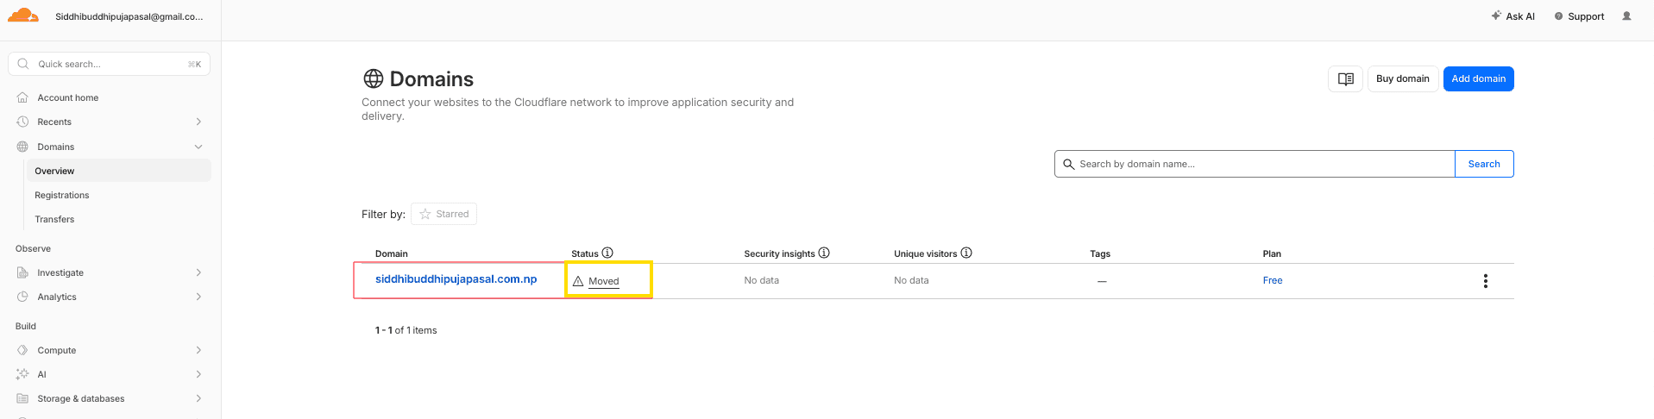Click Add domain button
The width and height of the screenshot is (1654, 419).
click(x=1478, y=78)
